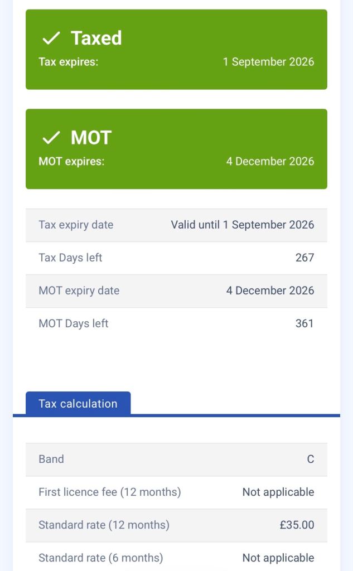The width and height of the screenshot is (353, 571).
Task: Tap the green MOT heading text
Action: click(x=91, y=137)
